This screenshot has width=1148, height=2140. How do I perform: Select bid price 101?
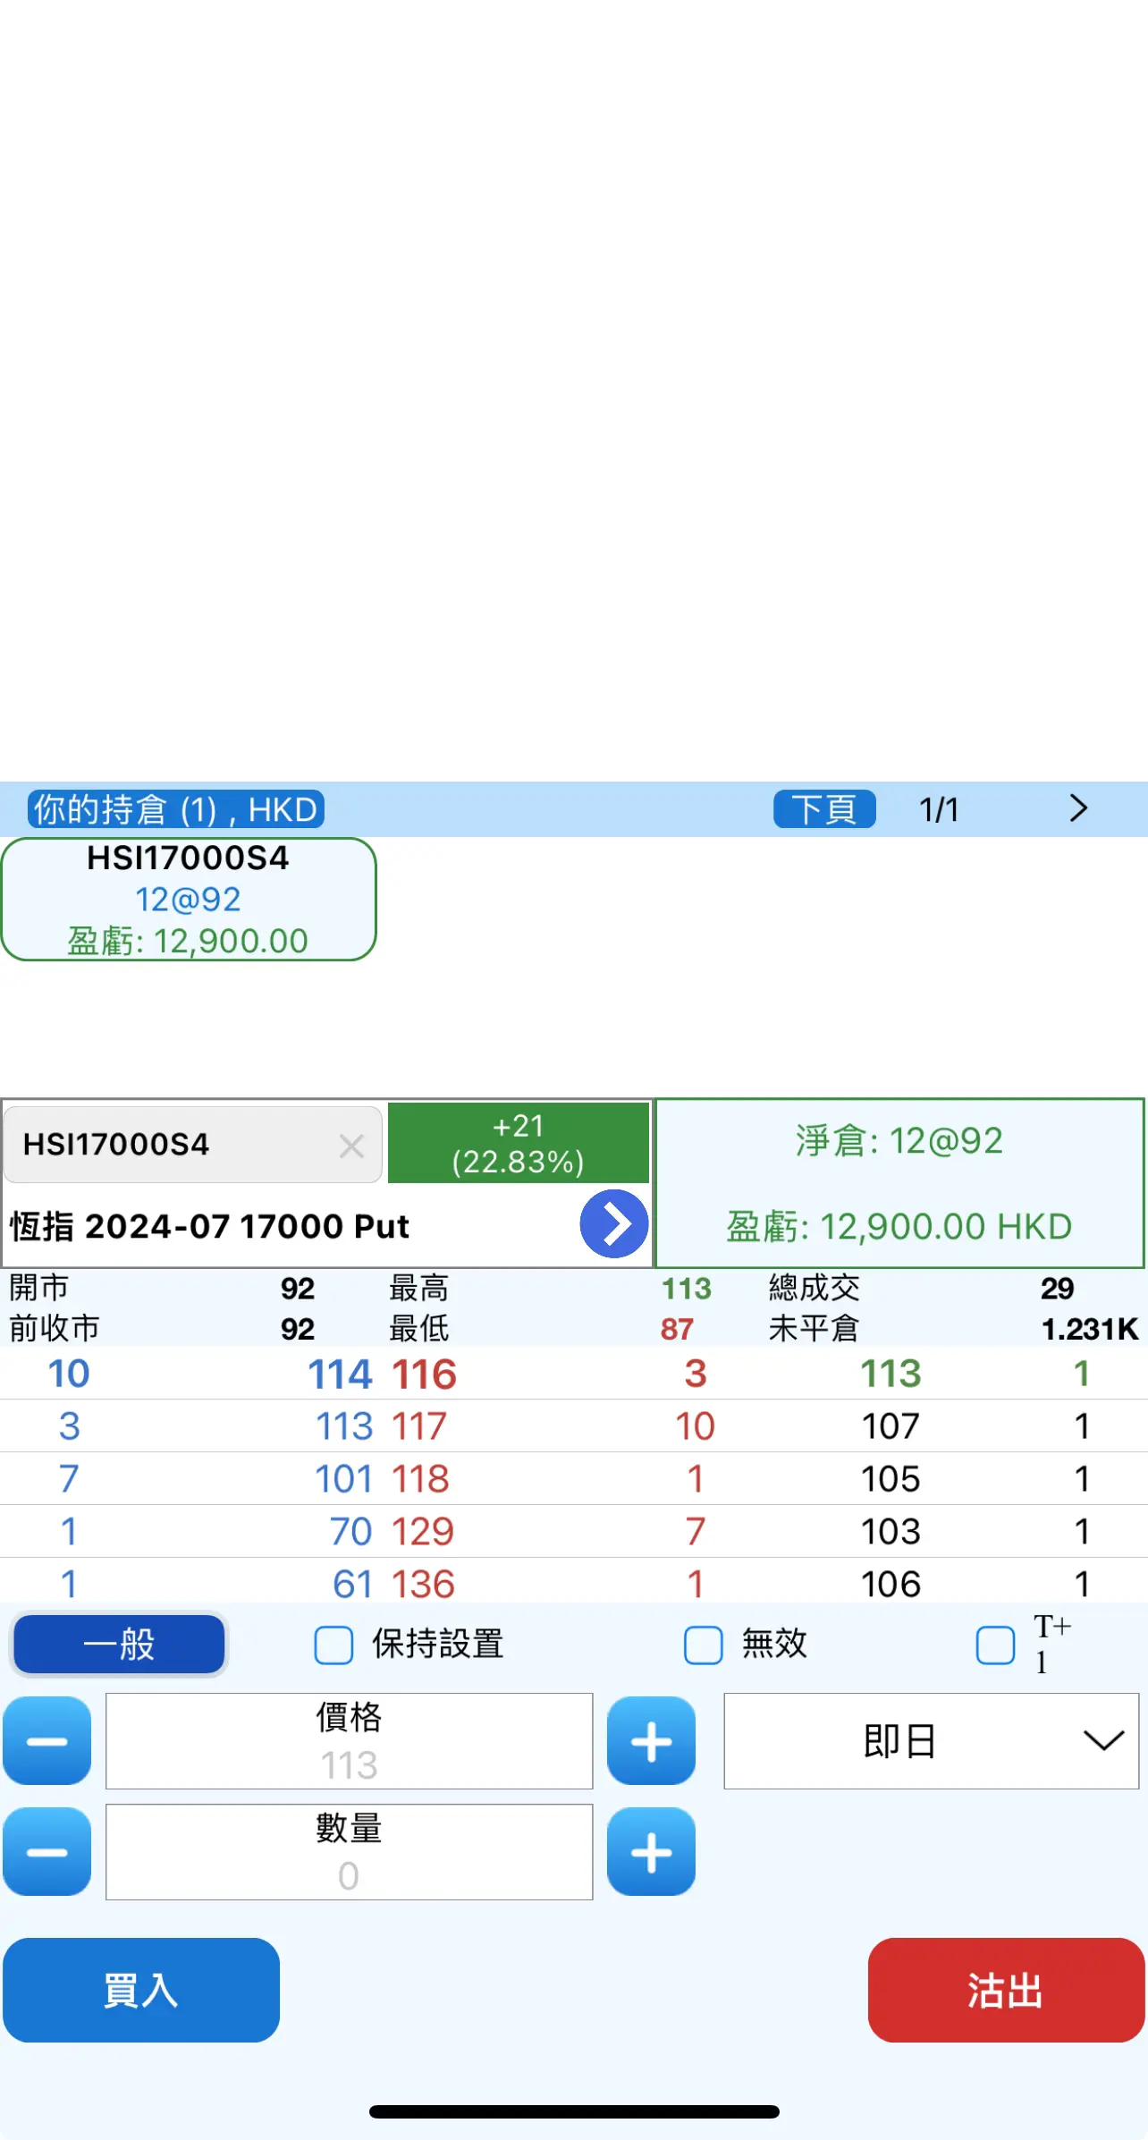click(x=343, y=1479)
